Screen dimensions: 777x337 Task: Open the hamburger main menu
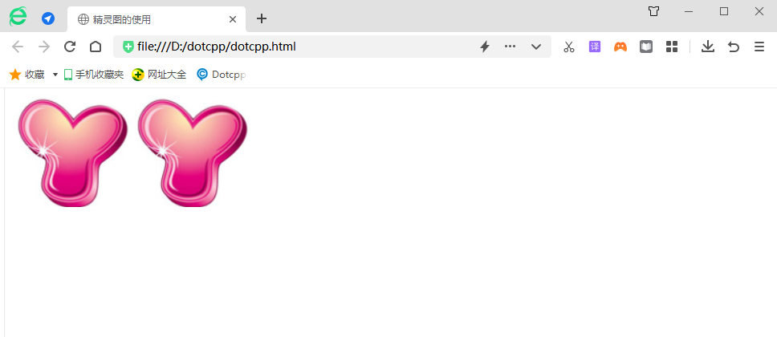[759, 47]
